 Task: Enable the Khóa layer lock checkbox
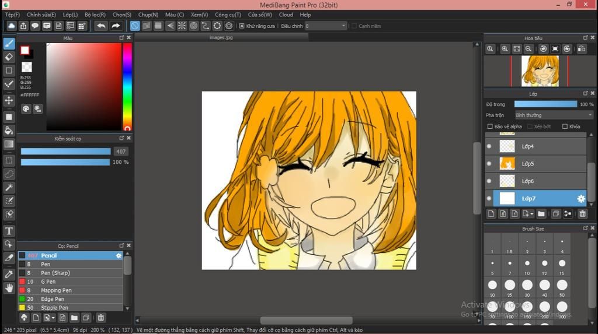click(565, 126)
